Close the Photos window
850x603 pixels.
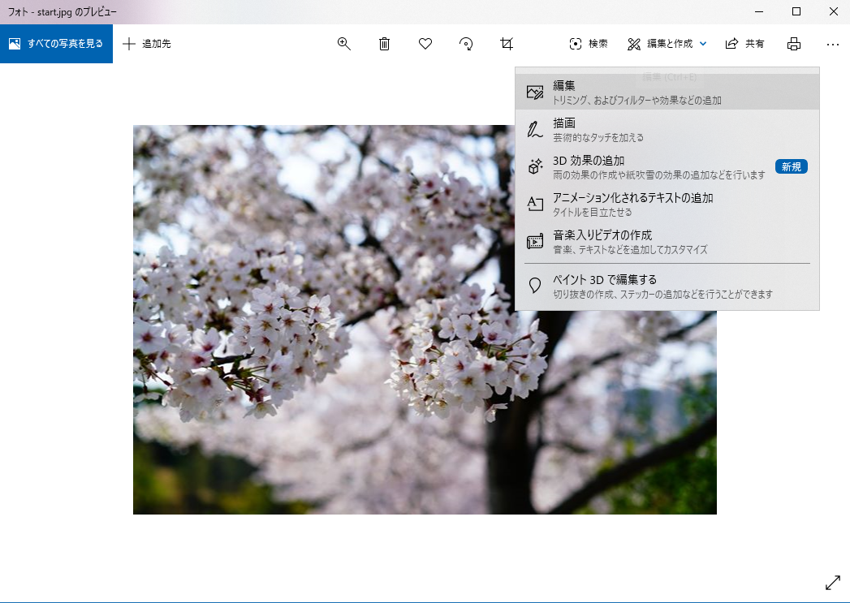[x=833, y=11]
